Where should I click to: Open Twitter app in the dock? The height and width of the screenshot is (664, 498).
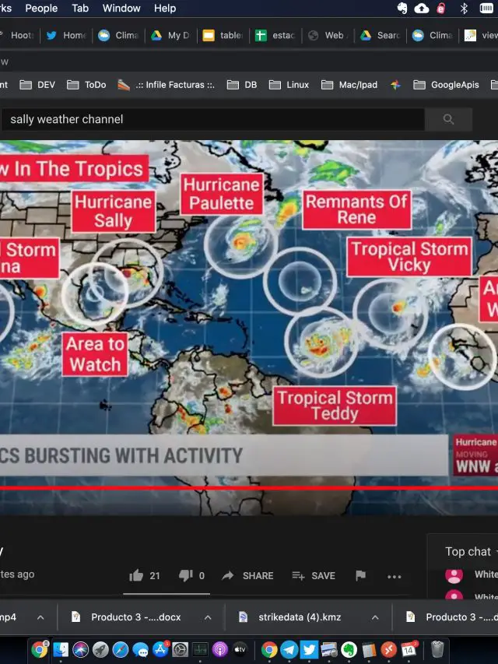(309, 649)
